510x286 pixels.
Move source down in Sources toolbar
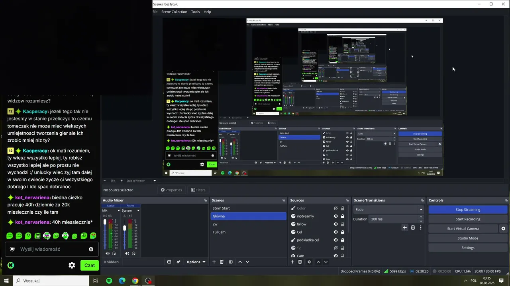(326, 262)
